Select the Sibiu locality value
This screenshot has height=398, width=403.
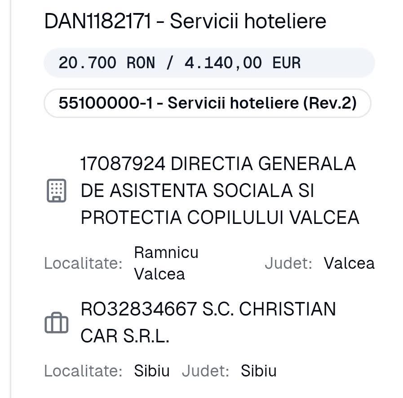coord(152,372)
